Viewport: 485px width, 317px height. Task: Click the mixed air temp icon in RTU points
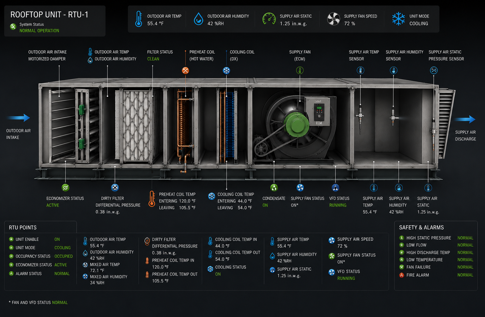pyautogui.click(x=85, y=265)
